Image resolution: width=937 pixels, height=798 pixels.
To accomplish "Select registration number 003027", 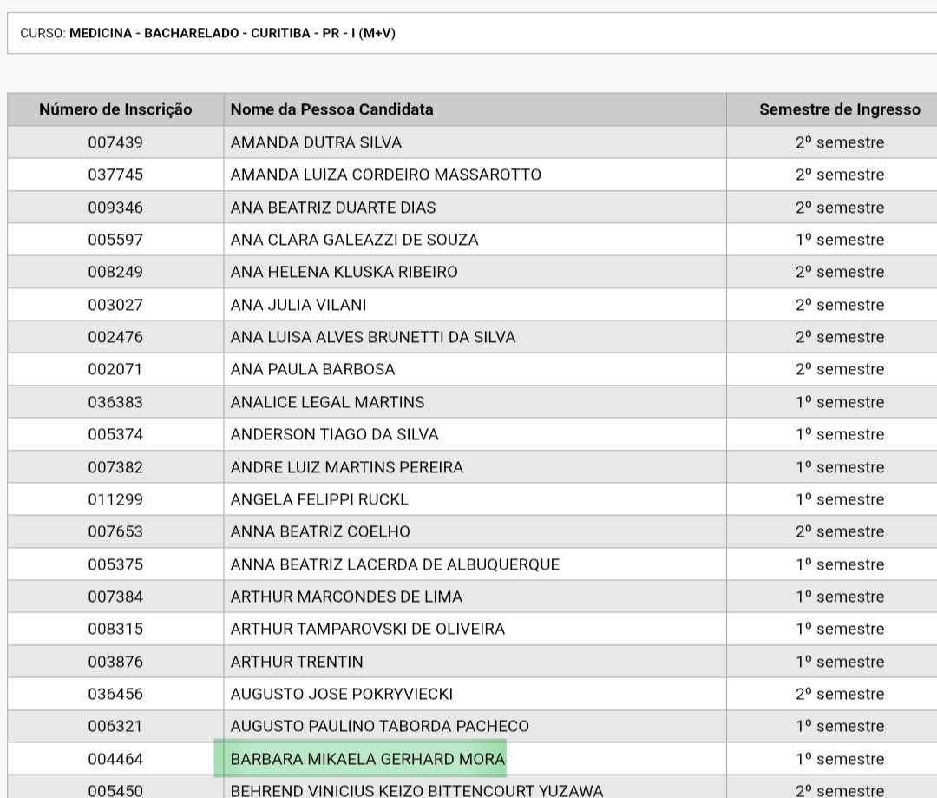I will (115, 305).
